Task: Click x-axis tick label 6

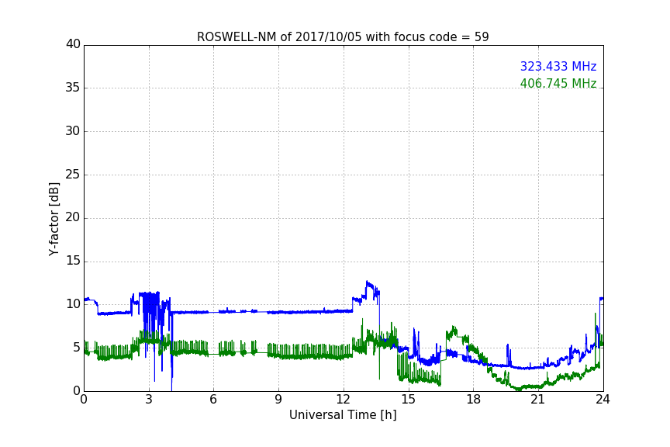Action: 213,400
